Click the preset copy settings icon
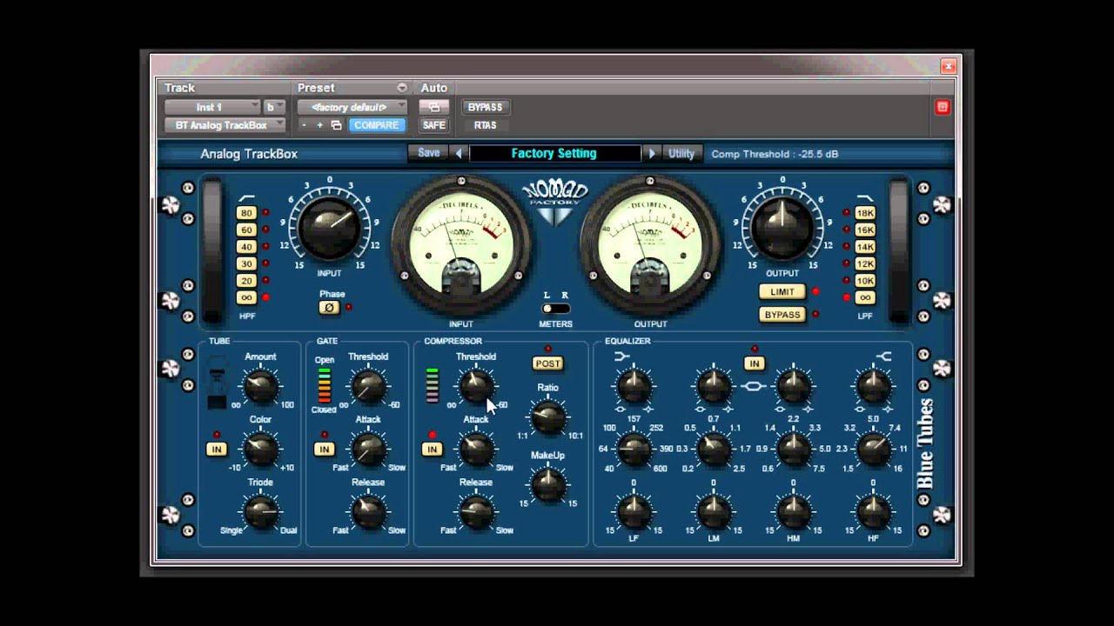Image resolution: width=1114 pixels, height=626 pixels. [x=336, y=125]
